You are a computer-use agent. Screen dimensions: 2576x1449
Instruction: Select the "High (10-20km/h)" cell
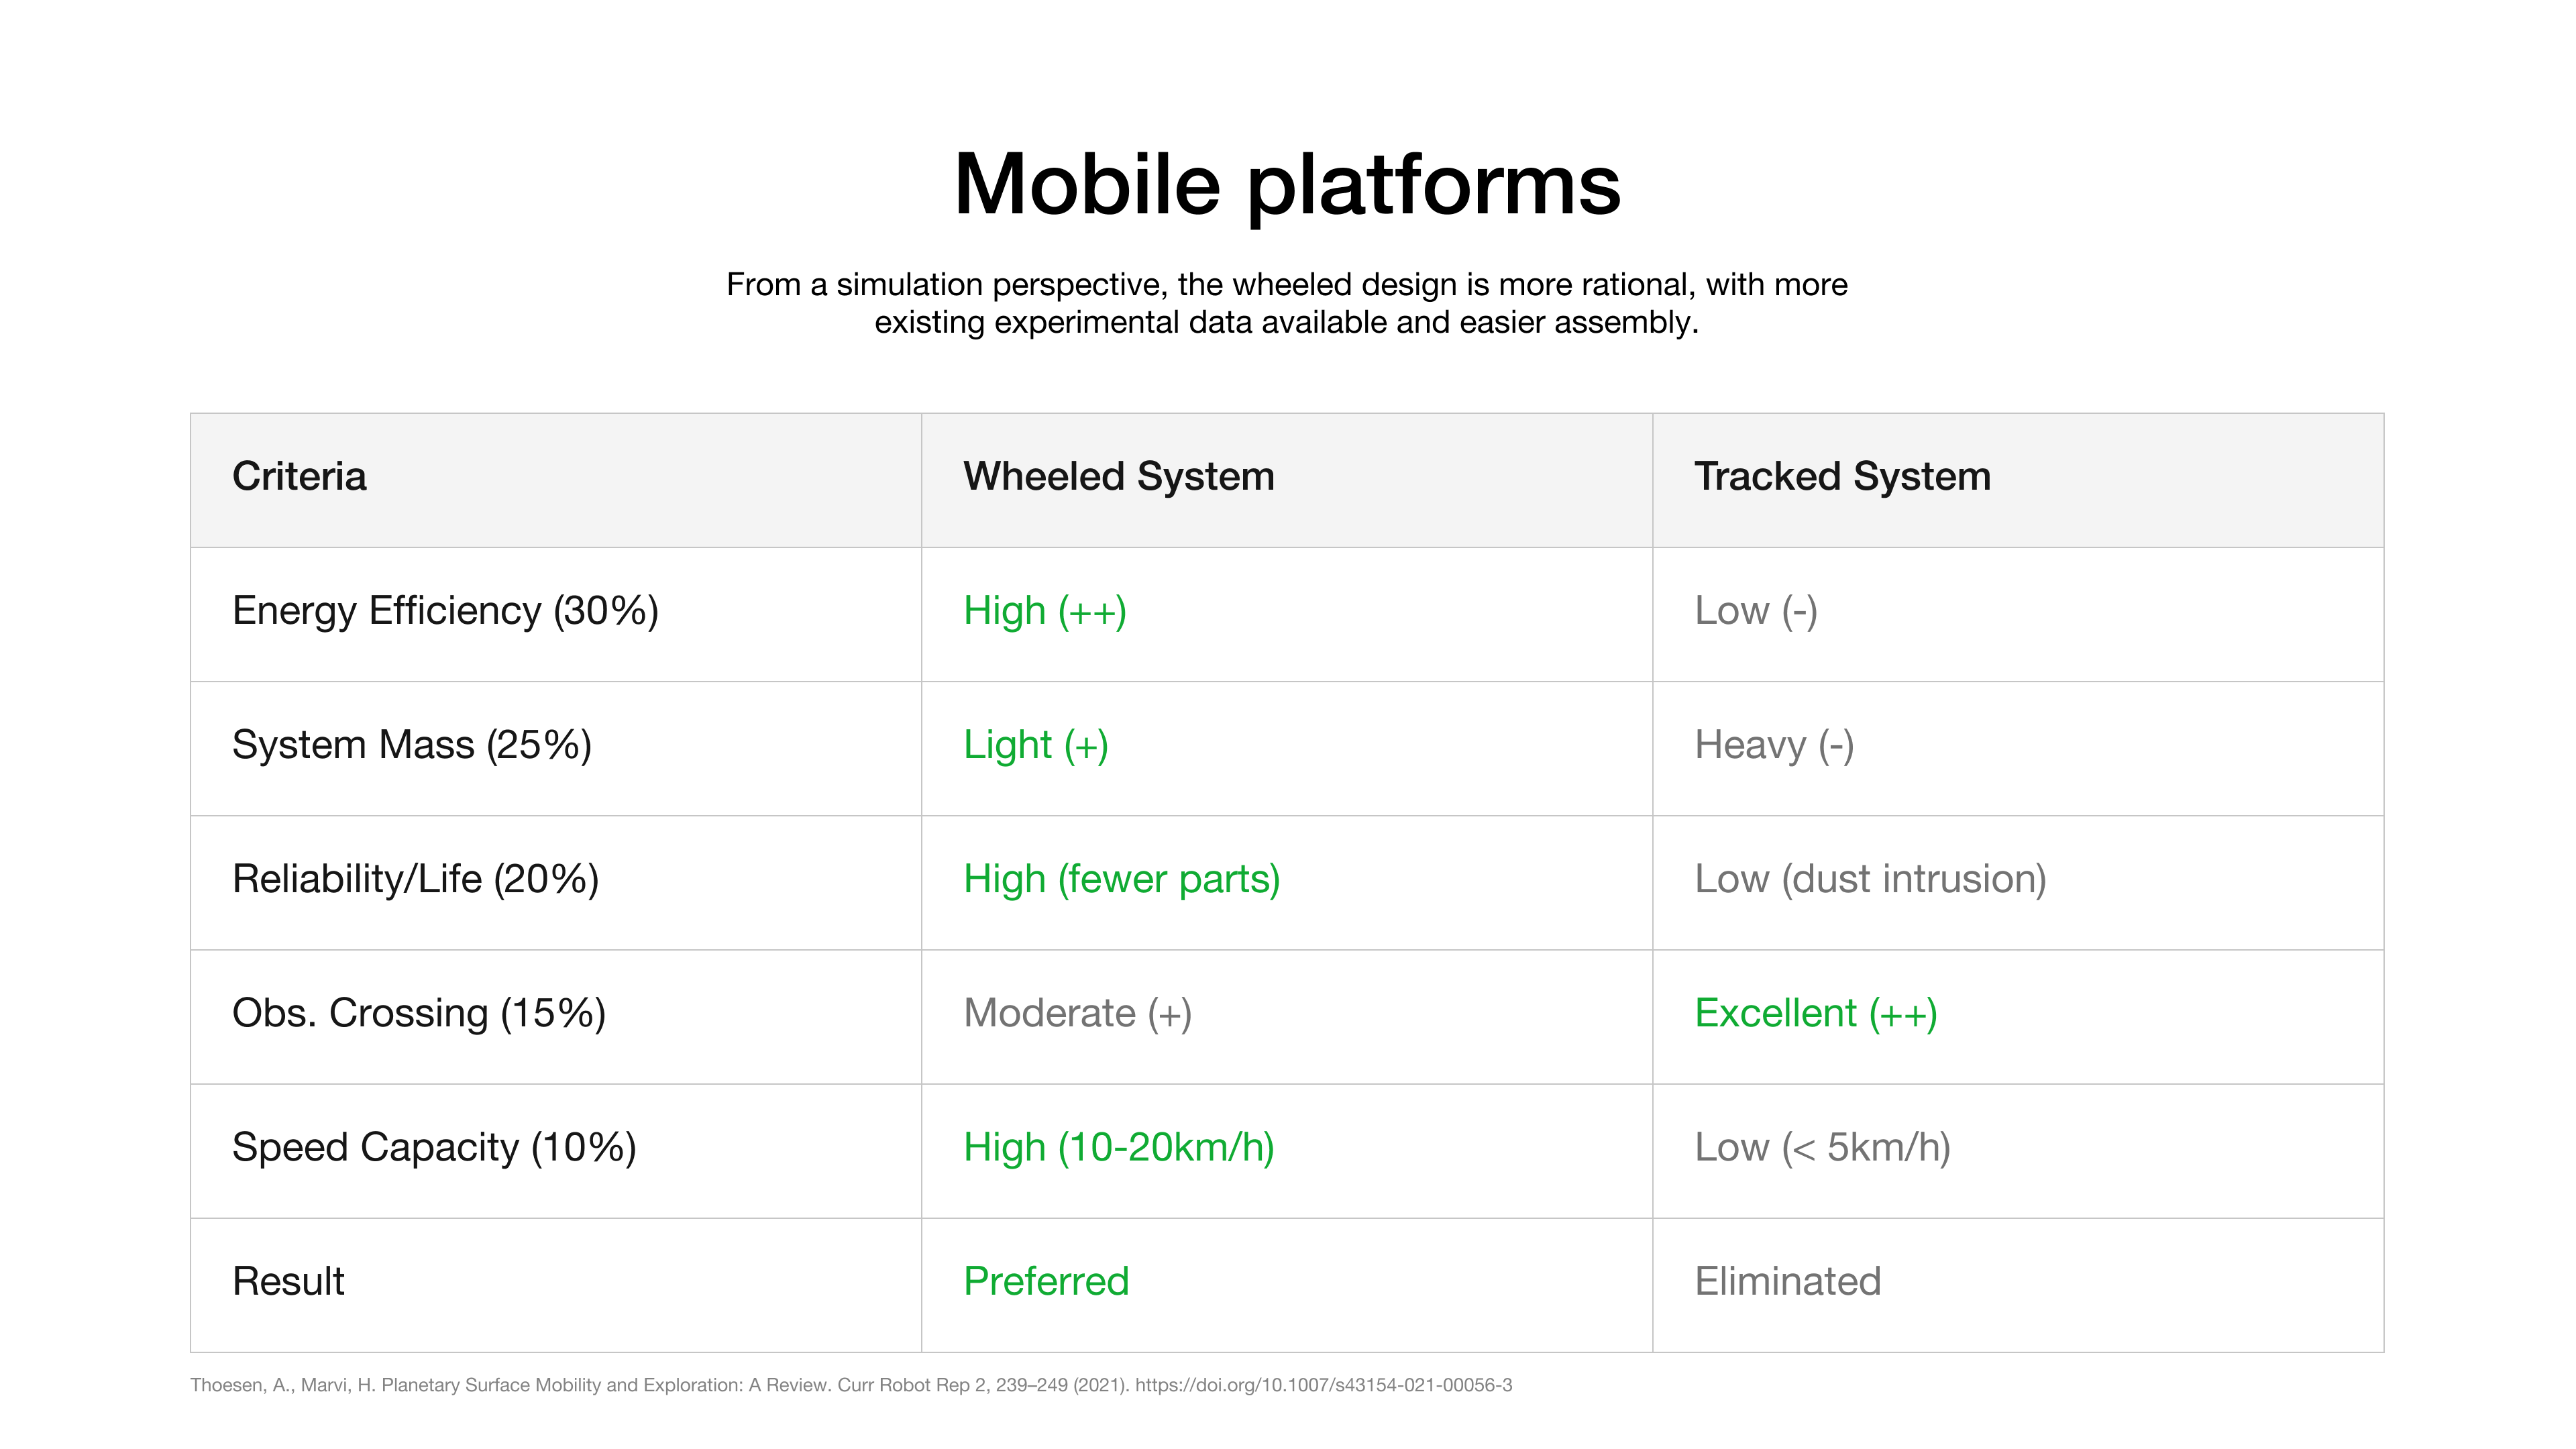point(1118,1147)
